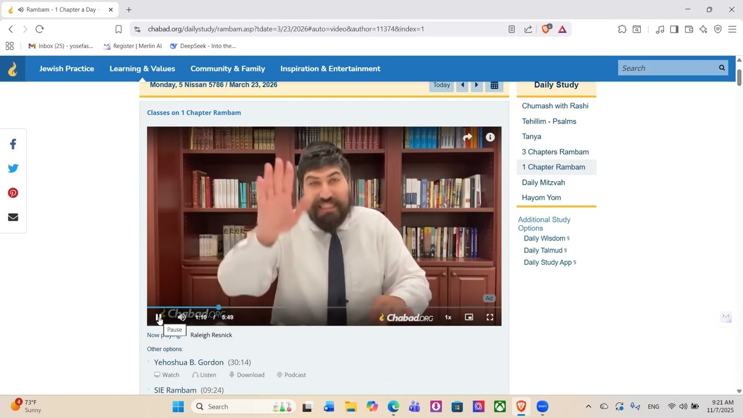Open the Gmail Inbox bookmark
Screen dimensions: 743x418
60,46
